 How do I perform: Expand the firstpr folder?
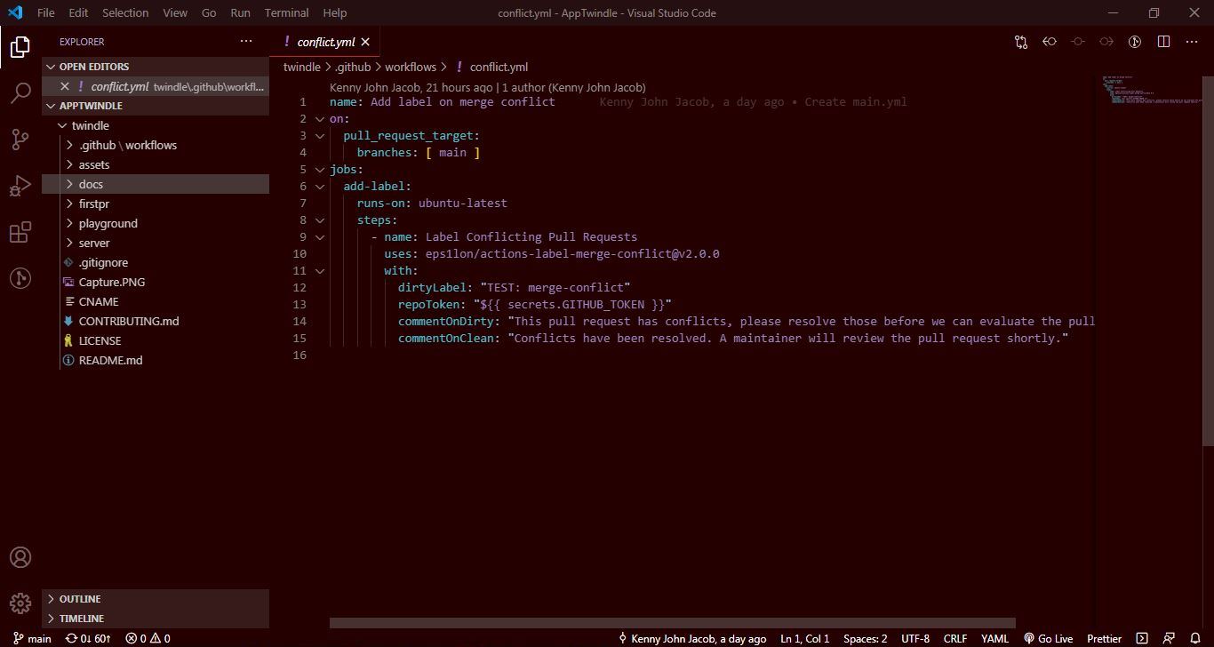pos(156,204)
